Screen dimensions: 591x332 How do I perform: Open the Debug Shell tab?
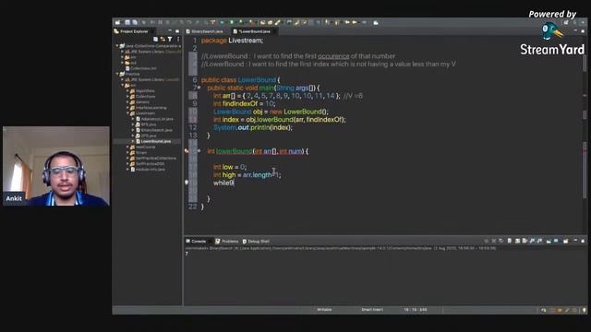click(x=257, y=241)
